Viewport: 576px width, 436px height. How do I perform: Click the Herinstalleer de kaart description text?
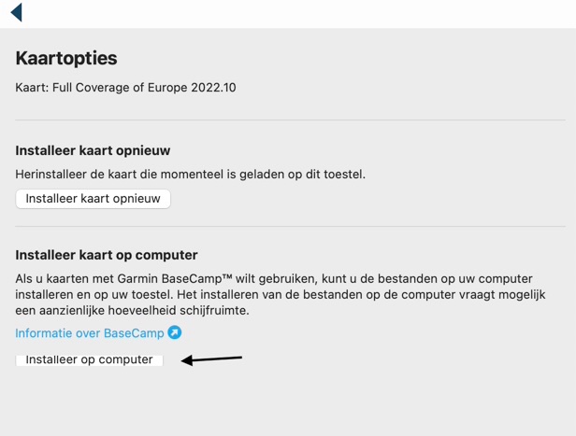[x=191, y=175]
